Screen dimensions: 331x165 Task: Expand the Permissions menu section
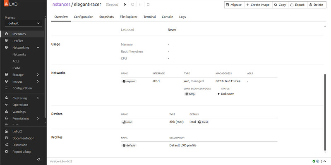point(38,118)
